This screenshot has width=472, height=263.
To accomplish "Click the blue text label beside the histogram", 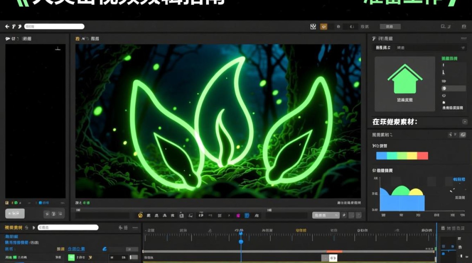I will (459, 179).
